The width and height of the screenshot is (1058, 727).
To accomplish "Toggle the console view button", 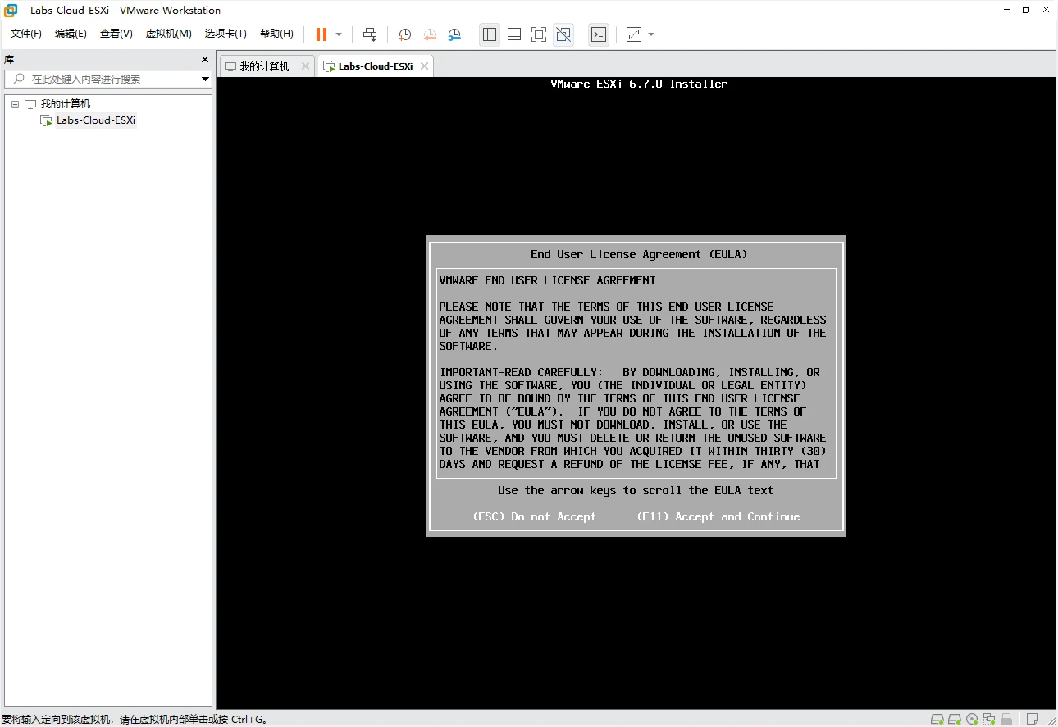I will (600, 34).
